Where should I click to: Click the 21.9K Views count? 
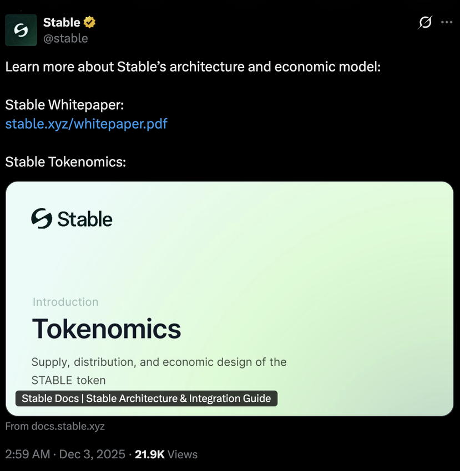[166, 454]
